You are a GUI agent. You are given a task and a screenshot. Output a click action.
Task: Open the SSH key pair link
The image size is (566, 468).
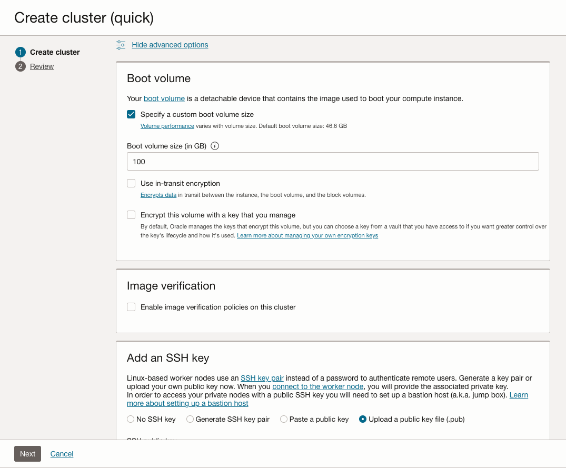point(262,378)
